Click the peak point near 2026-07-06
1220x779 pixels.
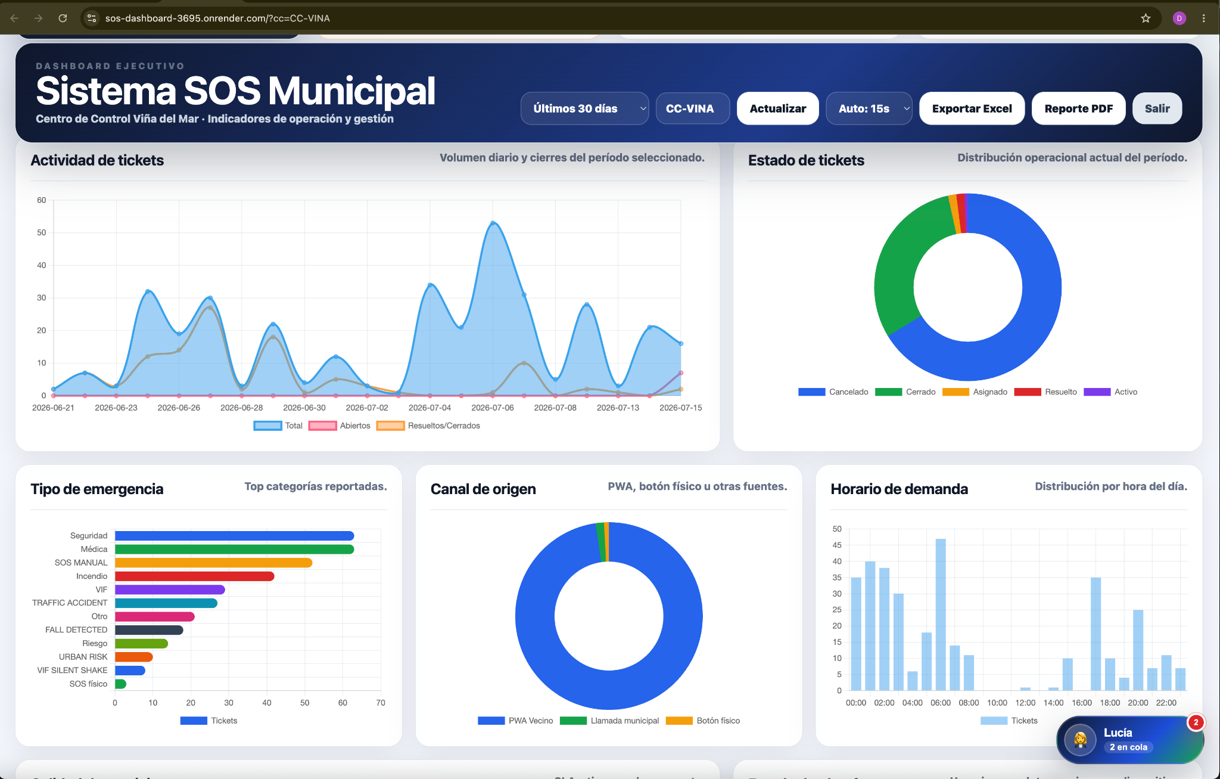click(x=493, y=223)
